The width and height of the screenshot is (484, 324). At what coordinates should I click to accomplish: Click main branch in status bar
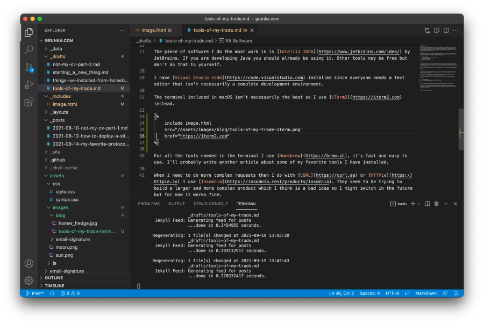tap(34, 293)
